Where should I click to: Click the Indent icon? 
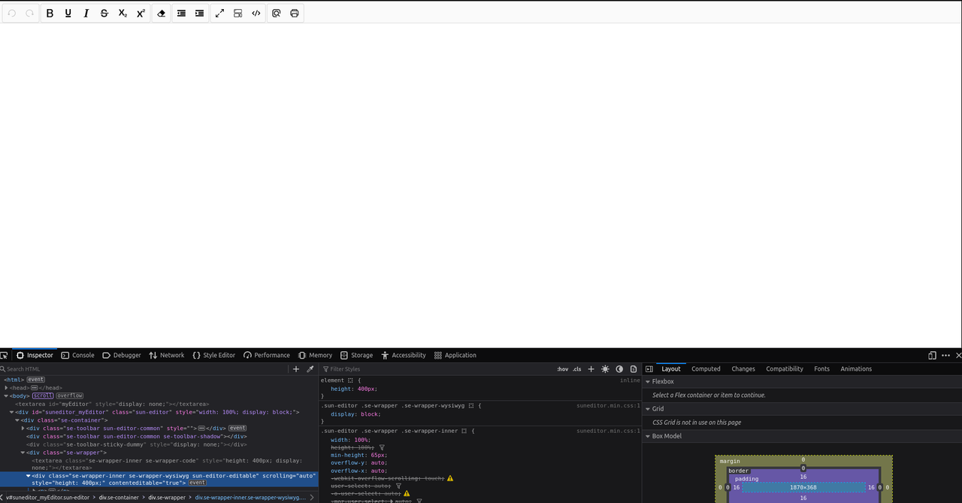pos(199,14)
